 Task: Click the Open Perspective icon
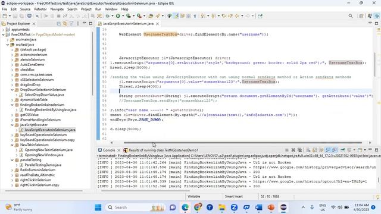pyautogui.click(x=361, y=16)
